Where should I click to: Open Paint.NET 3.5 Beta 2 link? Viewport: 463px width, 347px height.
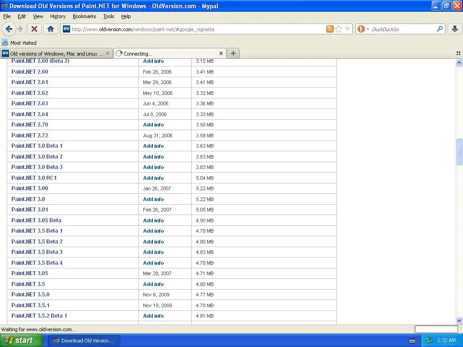tap(37, 242)
